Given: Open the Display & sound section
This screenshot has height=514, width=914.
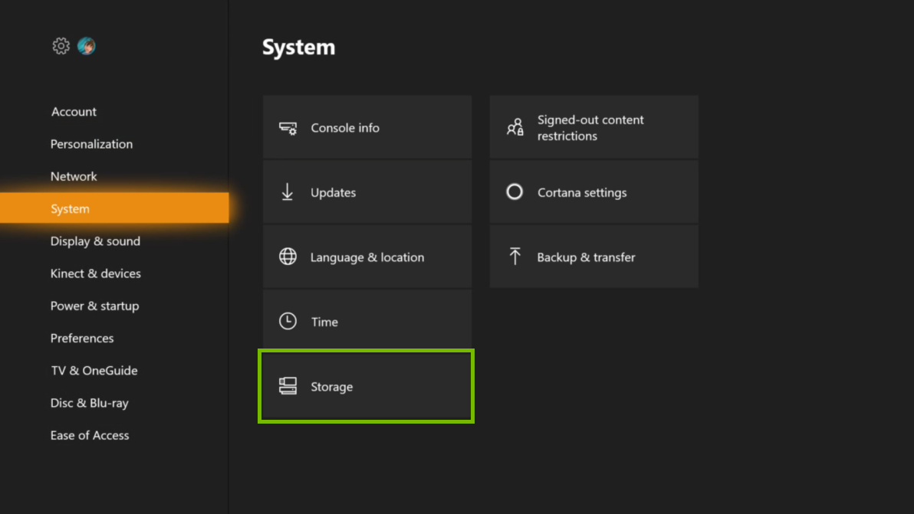Looking at the screenshot, I should tap(95, 241).
